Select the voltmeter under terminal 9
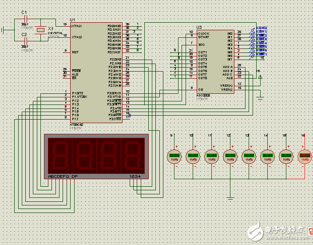The image size is (313, 245). (174, 157)
